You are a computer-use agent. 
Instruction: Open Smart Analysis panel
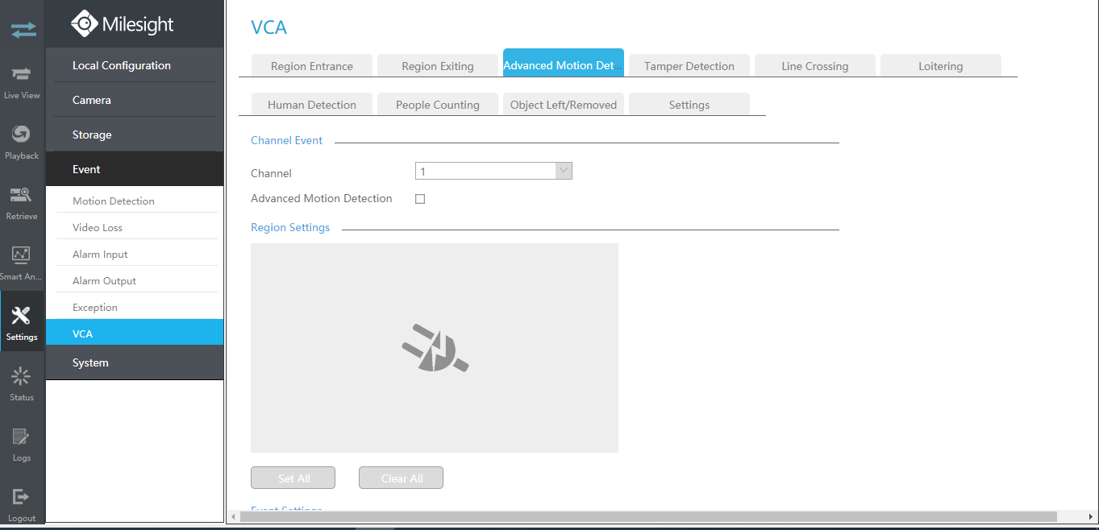pyautogui.click(x=22, y=263)
